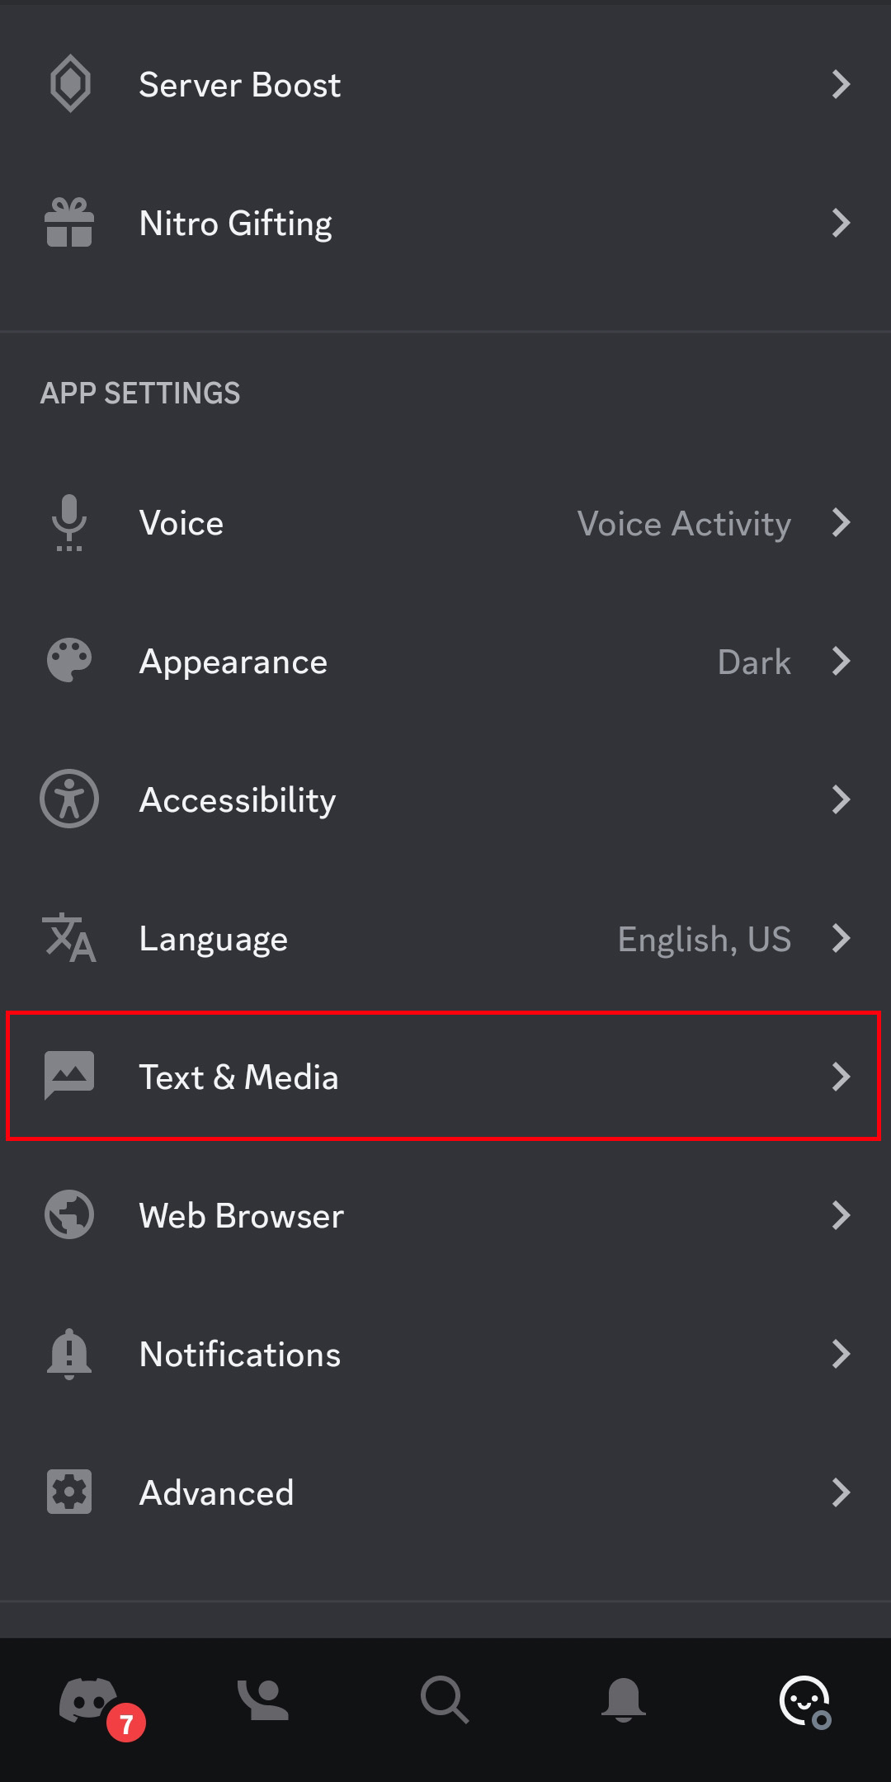Change the English, US language setting
891x1782 pixels.
pyautogui.click(x=705, y=940)
